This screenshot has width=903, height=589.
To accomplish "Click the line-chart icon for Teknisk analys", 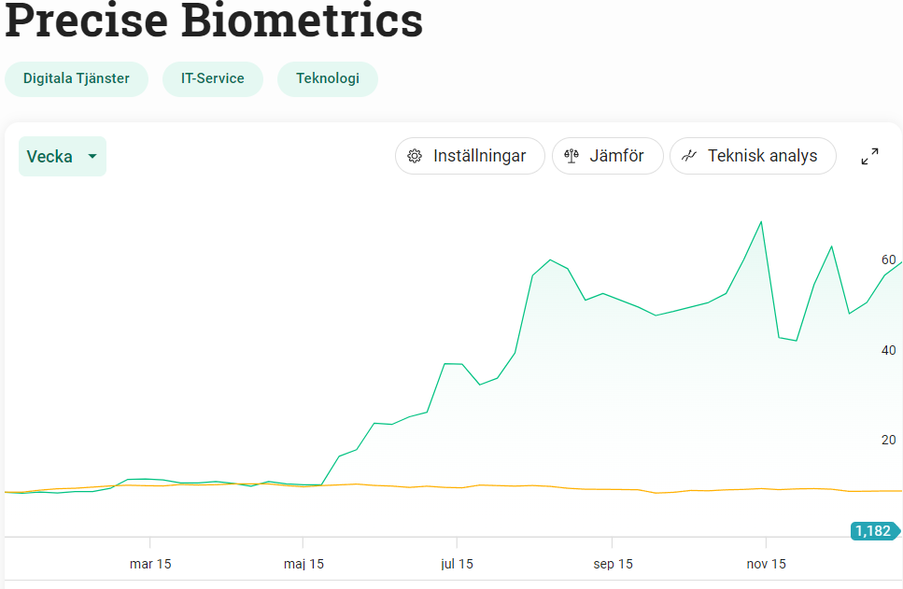I will [x=690, y=156].
